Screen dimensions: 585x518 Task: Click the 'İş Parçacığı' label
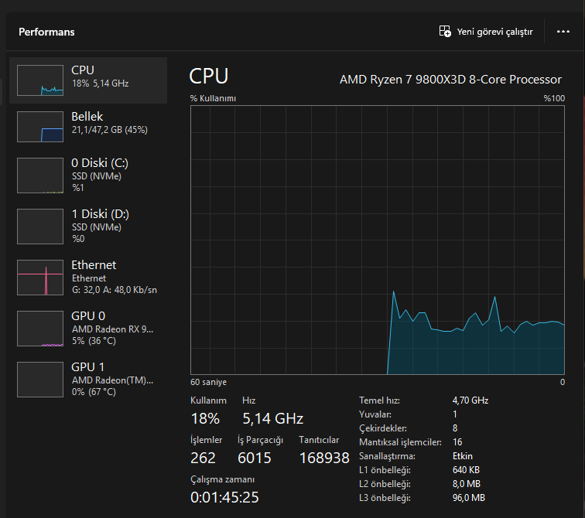pyautogui.click(x=261, y=440)
